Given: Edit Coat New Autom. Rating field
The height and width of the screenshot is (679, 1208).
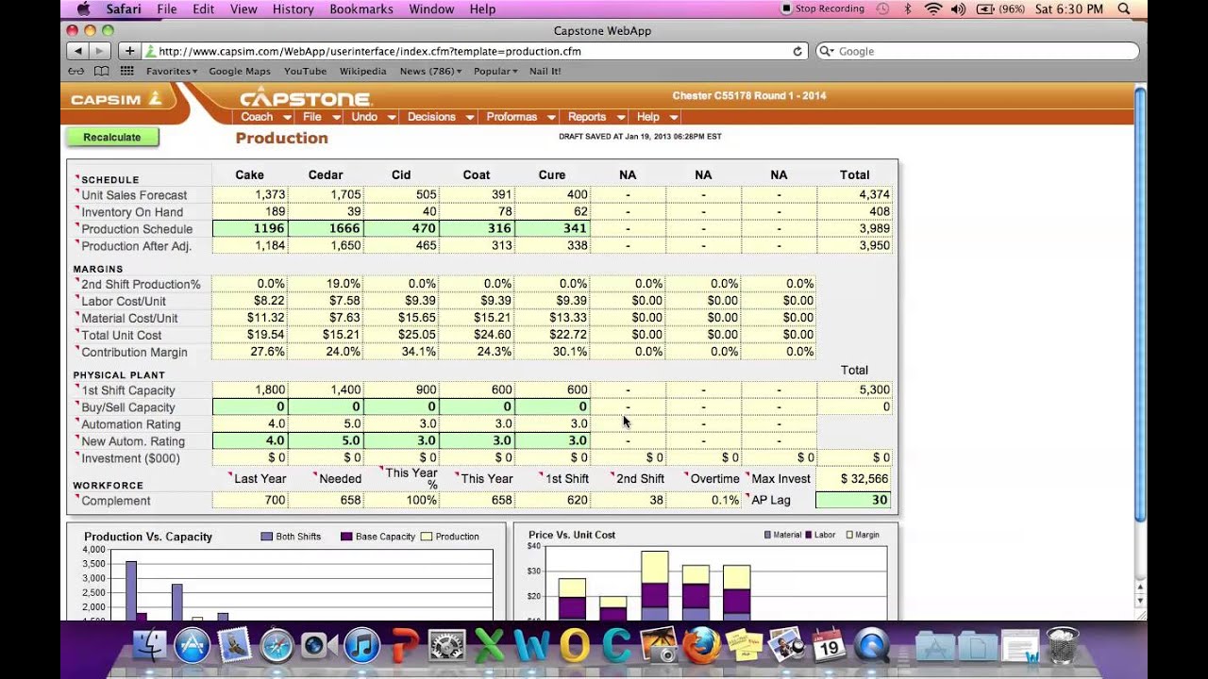Looking at the screenshot, I should coord(477,440).
